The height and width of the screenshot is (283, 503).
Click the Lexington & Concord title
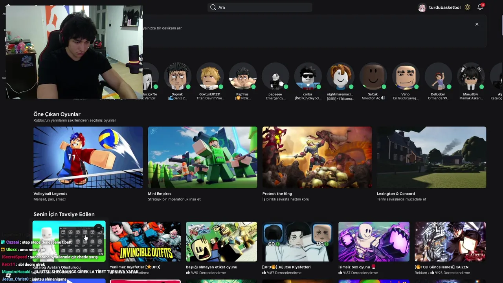pos(396,194)
